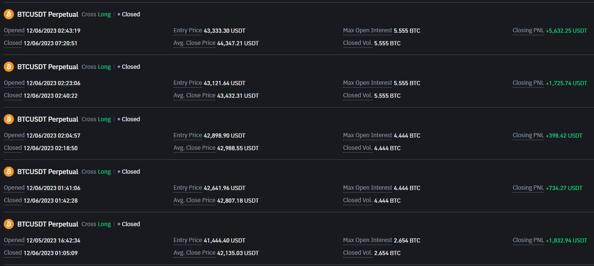The height and width of the screenshot is (266, 594).
Task: Open BTCUSDT Perpetual title closed at 01:05:09
Action: click(48, 224)
